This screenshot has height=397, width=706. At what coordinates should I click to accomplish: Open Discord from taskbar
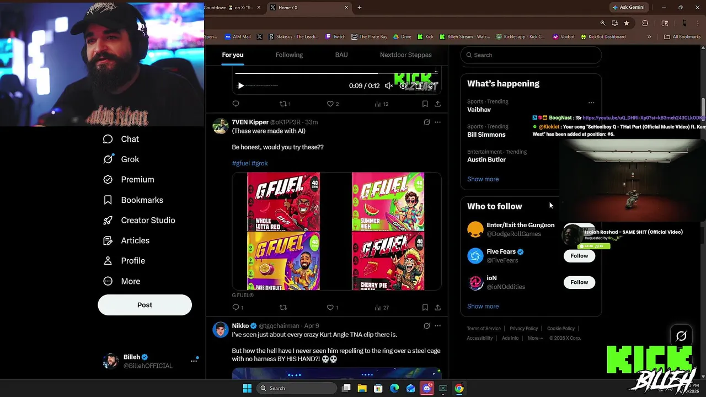pos(427,388)
